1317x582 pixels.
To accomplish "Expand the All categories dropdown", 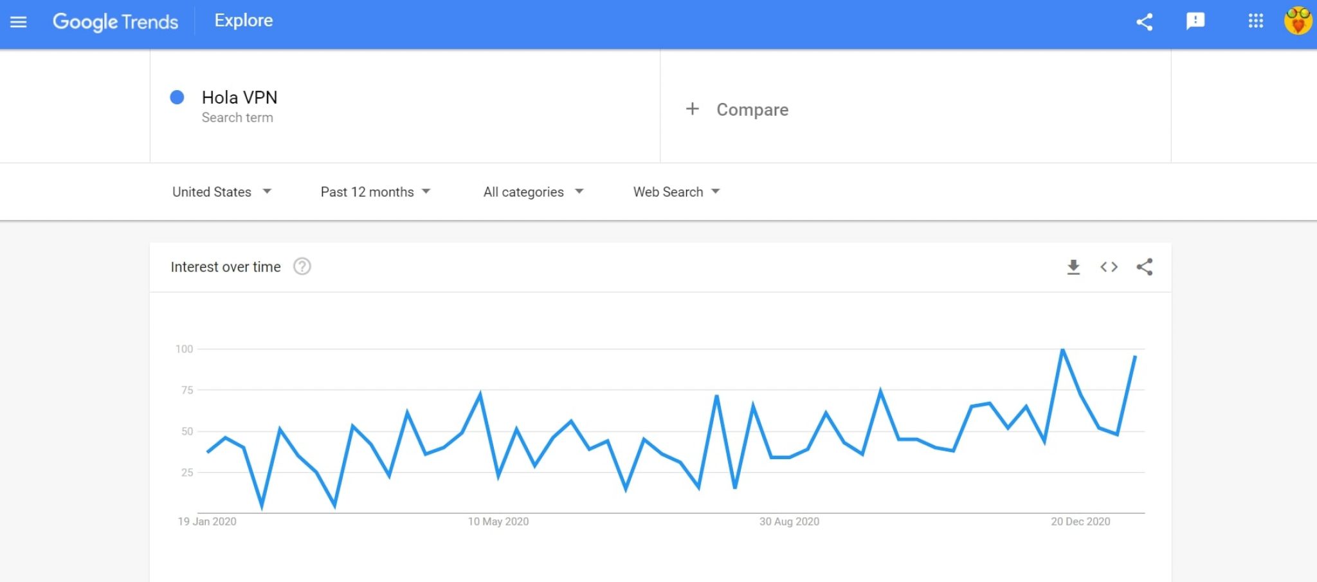I will click(533, 192).
